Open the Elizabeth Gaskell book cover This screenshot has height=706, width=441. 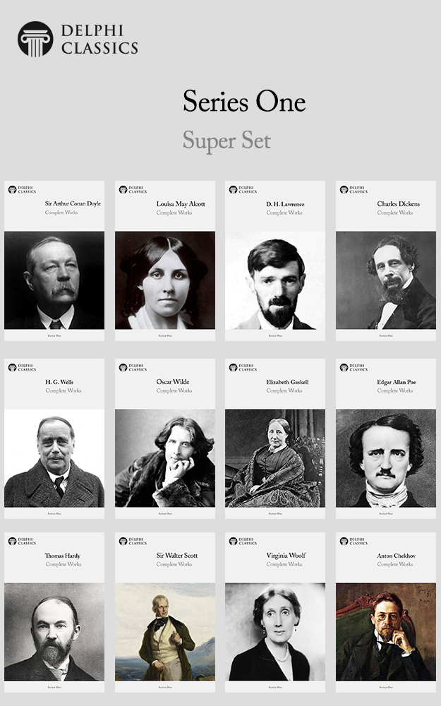coord(275,438)
